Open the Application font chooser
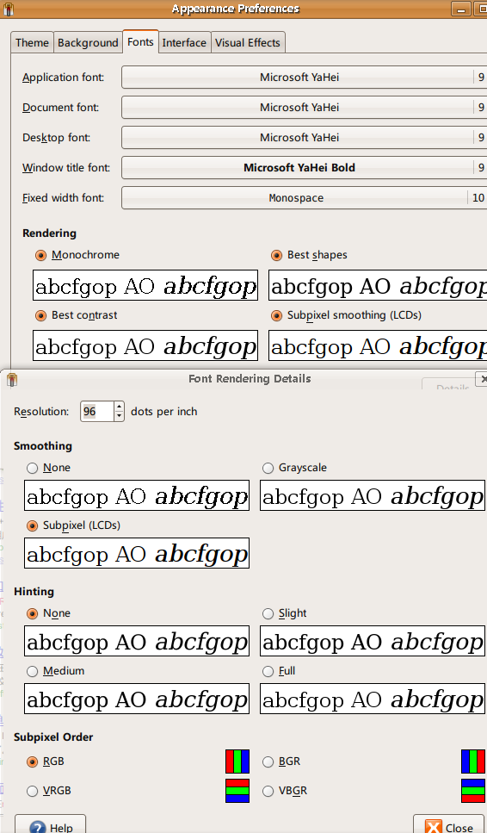This screenshot has width=487, height=833. tap(304, 77)
